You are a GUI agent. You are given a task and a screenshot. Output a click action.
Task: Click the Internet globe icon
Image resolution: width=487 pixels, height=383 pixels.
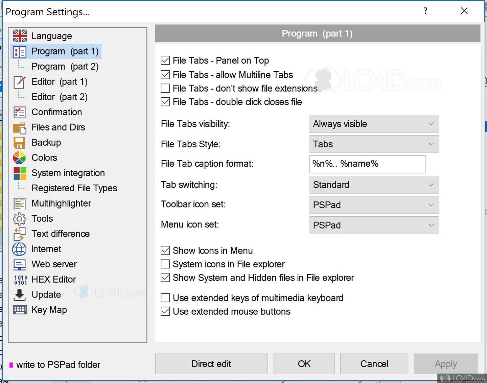pos(20,249)
